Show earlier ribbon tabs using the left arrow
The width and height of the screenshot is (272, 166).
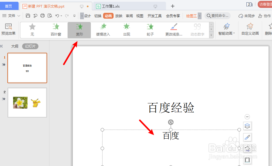click(x=82, y=16)
